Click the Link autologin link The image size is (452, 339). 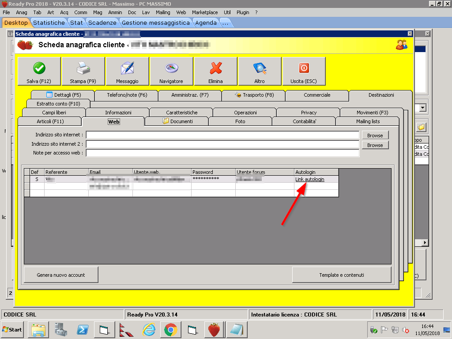[x=310, y=179]
